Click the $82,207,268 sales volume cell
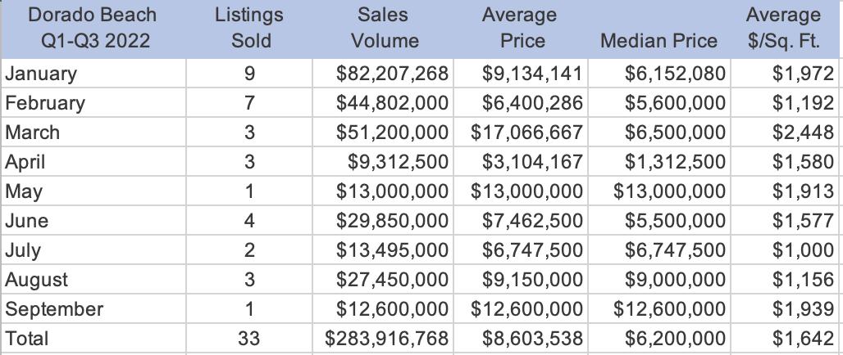 click(383, 74)
